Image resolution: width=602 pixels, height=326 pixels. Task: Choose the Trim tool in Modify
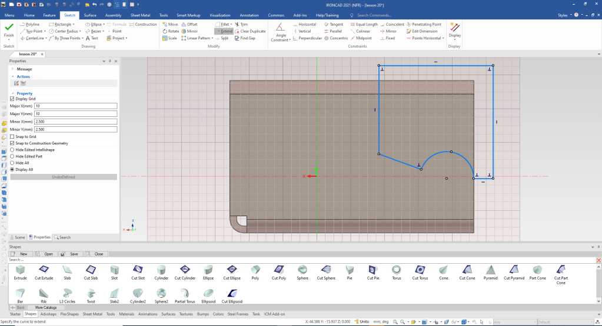(241, 24)
